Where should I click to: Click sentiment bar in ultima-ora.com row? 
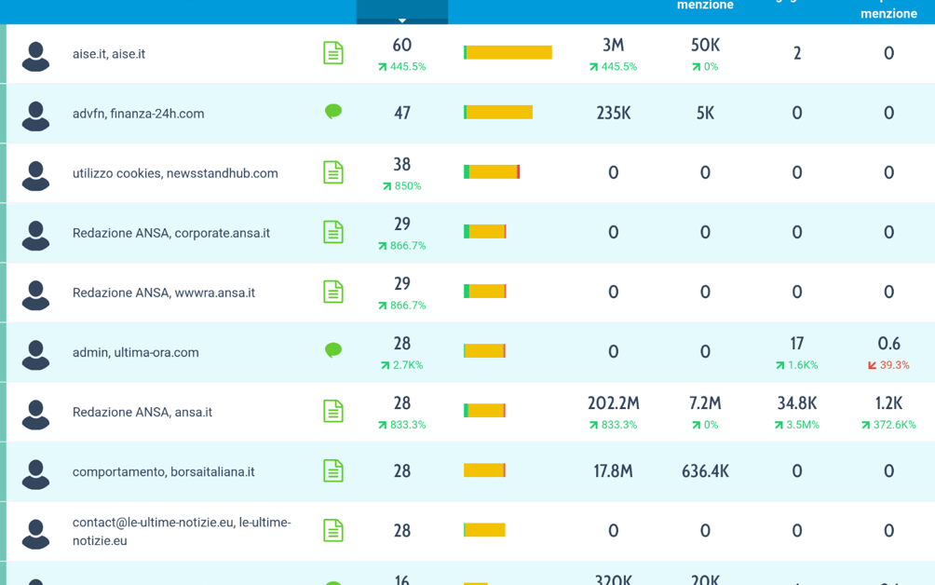tap(484, 350)
